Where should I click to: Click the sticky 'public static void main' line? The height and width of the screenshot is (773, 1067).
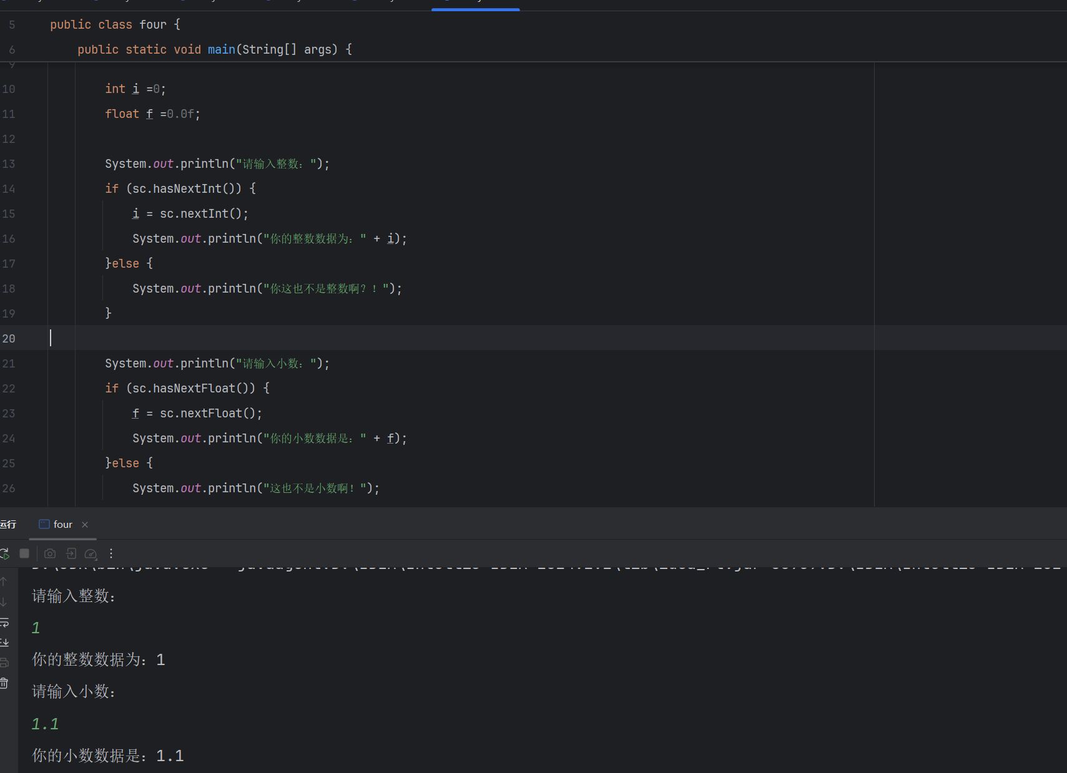(215, 49)
